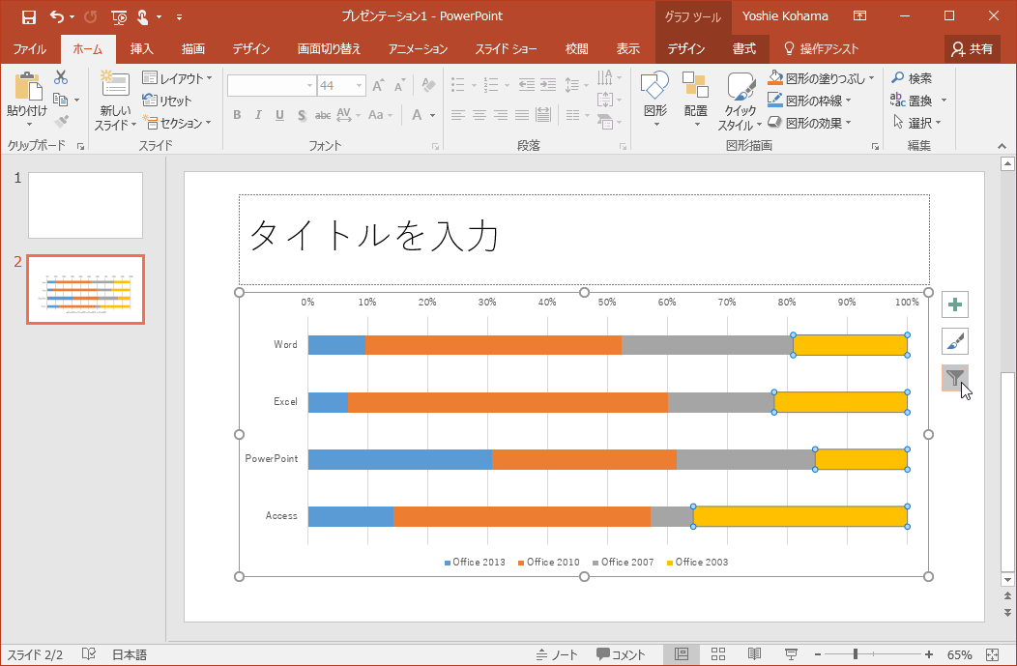This screenshot has width=1017, height=666.
Task: Click the タイトルを入力 title placeholder
Action: click(x=584, y=240)
